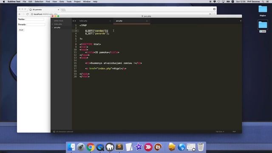Toggle the Sublime side bar status icon
This screenshot has height=153, width=272.
click(54, 132)
